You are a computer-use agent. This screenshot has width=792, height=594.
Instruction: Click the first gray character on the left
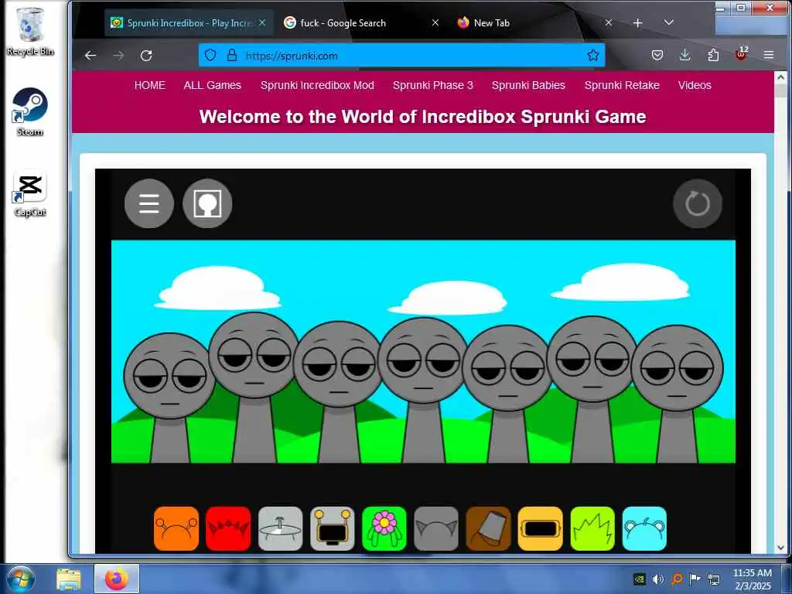tap(169, 397)
